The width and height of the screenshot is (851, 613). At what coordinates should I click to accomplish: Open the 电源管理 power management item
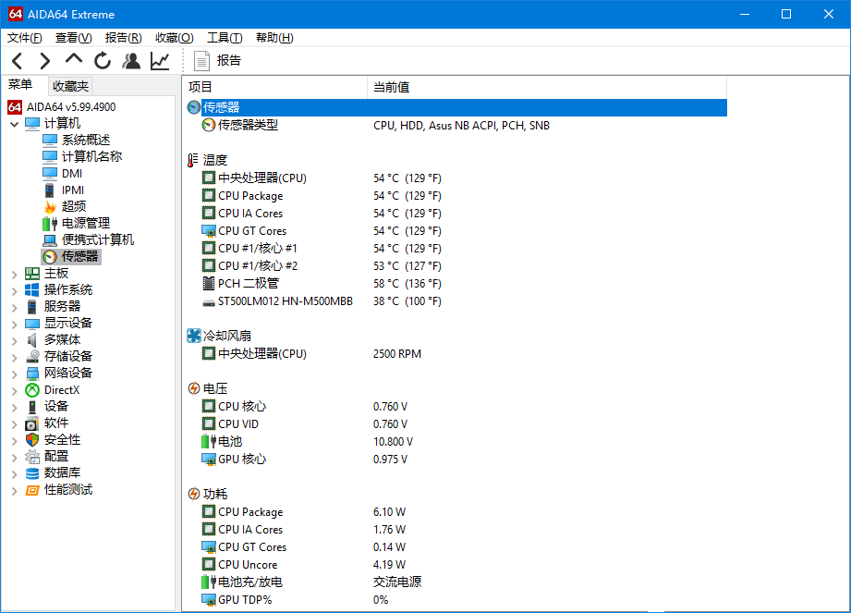coord(85,223)
